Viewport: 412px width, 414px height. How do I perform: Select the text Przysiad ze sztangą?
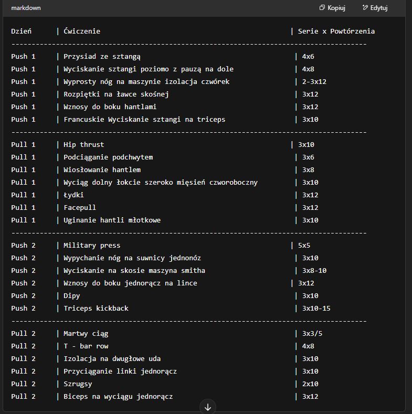(x=102, y=57)
